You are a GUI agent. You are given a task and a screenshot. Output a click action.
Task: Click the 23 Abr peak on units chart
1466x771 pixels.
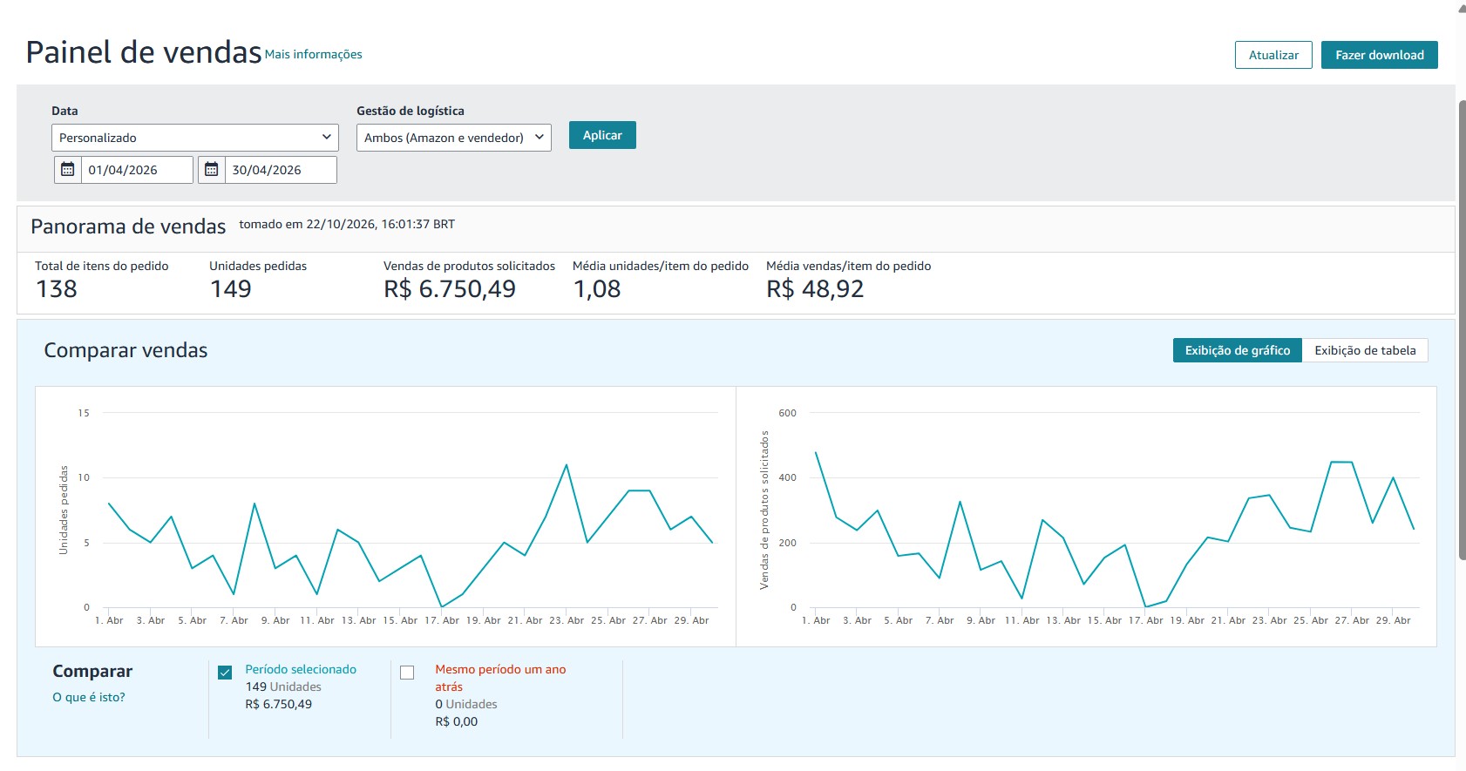[567, 464]
